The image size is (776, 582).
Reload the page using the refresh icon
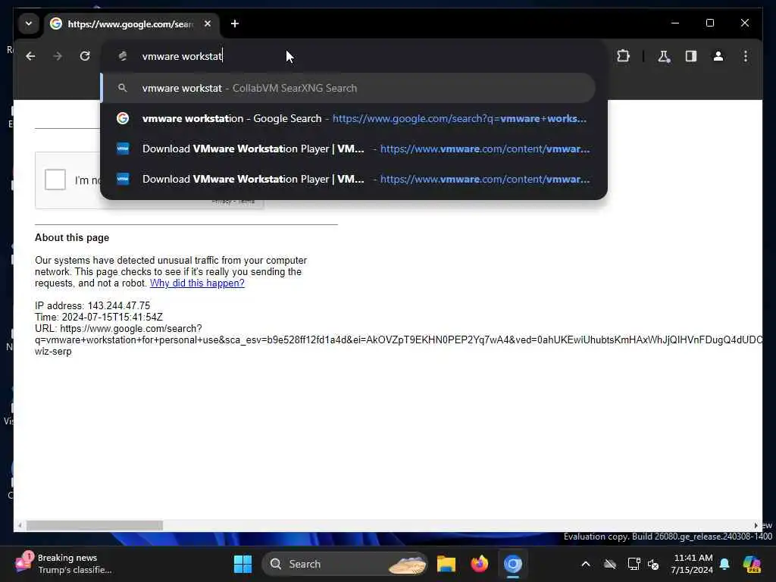[85, 56]
